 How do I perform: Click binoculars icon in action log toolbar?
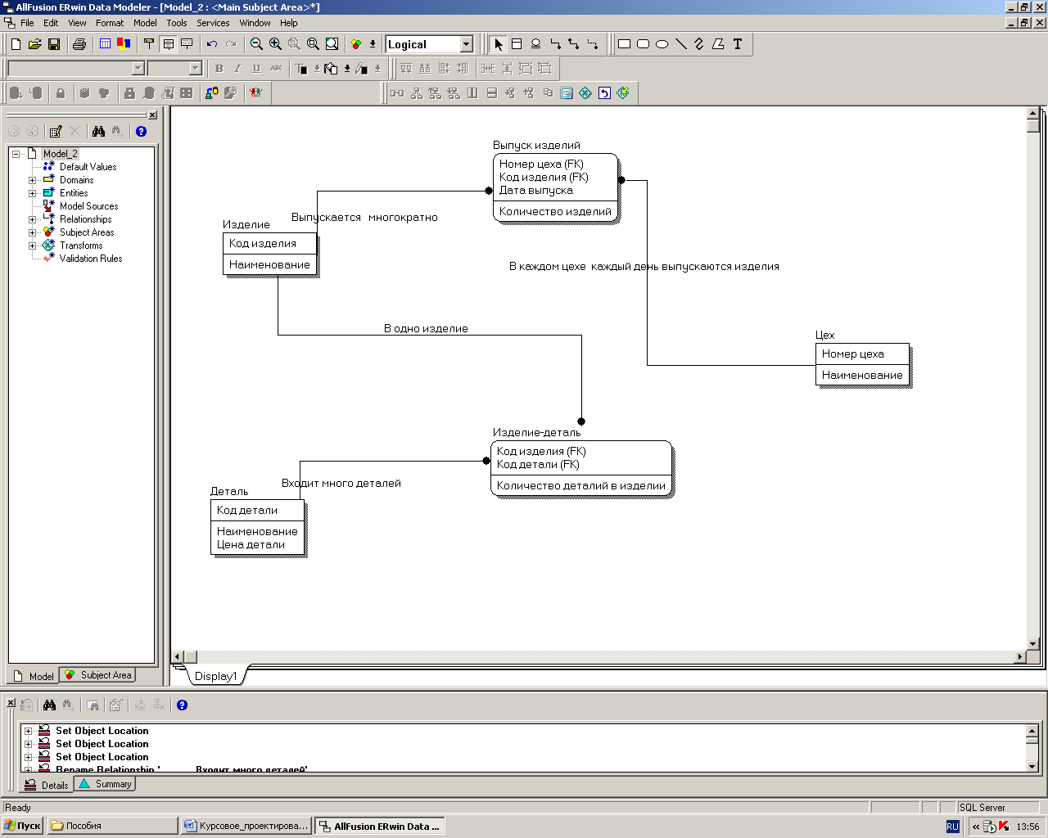click(x=49, y=705)
